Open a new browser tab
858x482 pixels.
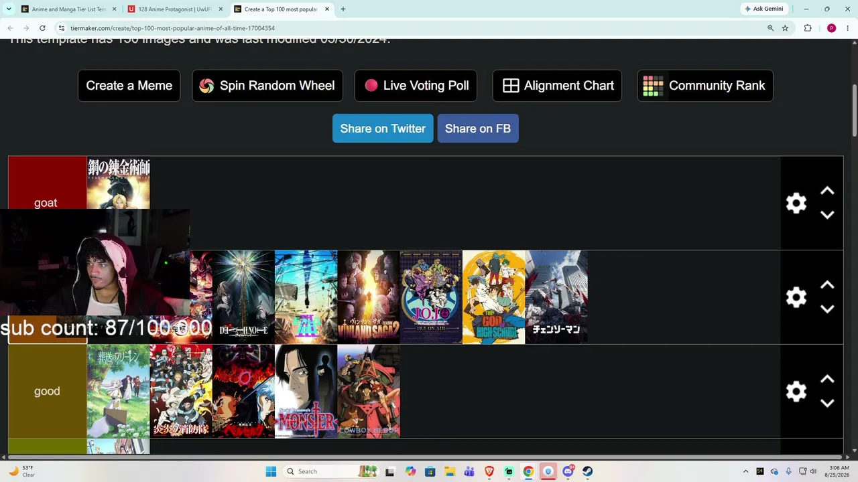[343, 9]
